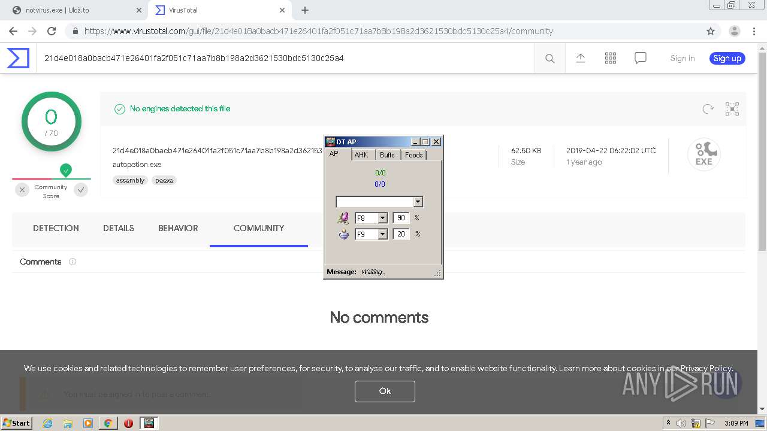Open the Chrome three-dot menu
This screenshot has width=767, height=431.
(x=754, y=31)
